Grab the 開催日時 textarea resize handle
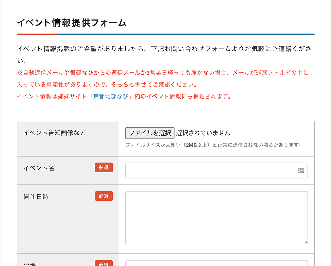The height and width of the screenshot is (266, 331). (305, 242)
